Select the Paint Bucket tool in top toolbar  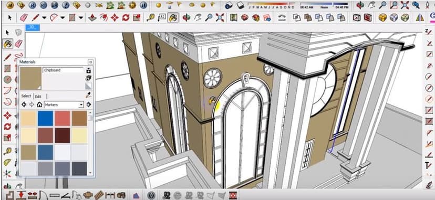(x=173, y=18)
